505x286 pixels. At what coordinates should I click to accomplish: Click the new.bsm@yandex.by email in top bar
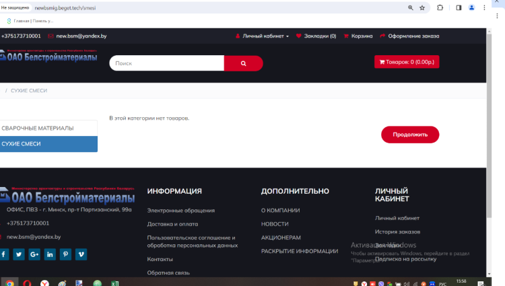coord(81,36)
